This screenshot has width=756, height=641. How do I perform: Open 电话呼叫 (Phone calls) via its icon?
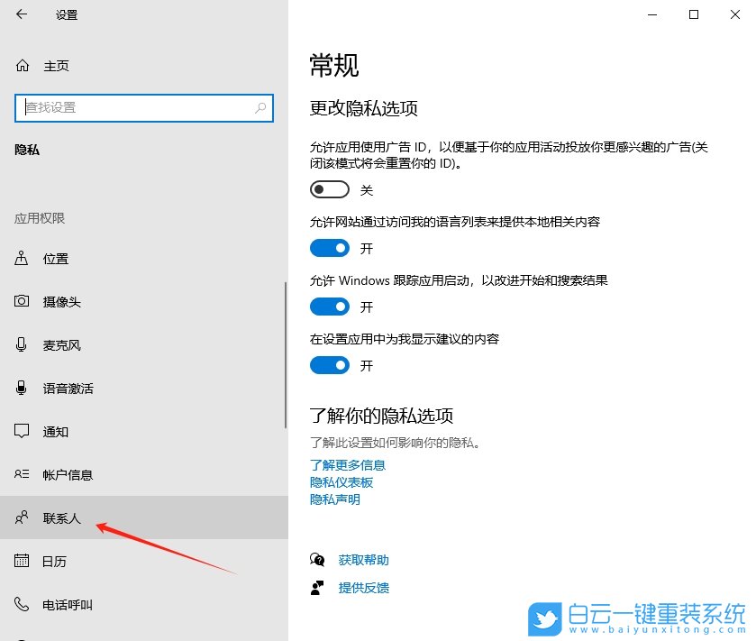23,605
